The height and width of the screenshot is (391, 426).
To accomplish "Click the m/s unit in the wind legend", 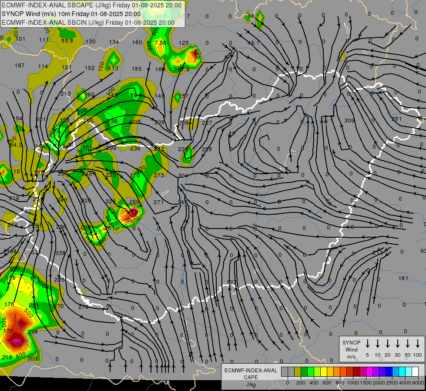I will click(x=351, y=357).
